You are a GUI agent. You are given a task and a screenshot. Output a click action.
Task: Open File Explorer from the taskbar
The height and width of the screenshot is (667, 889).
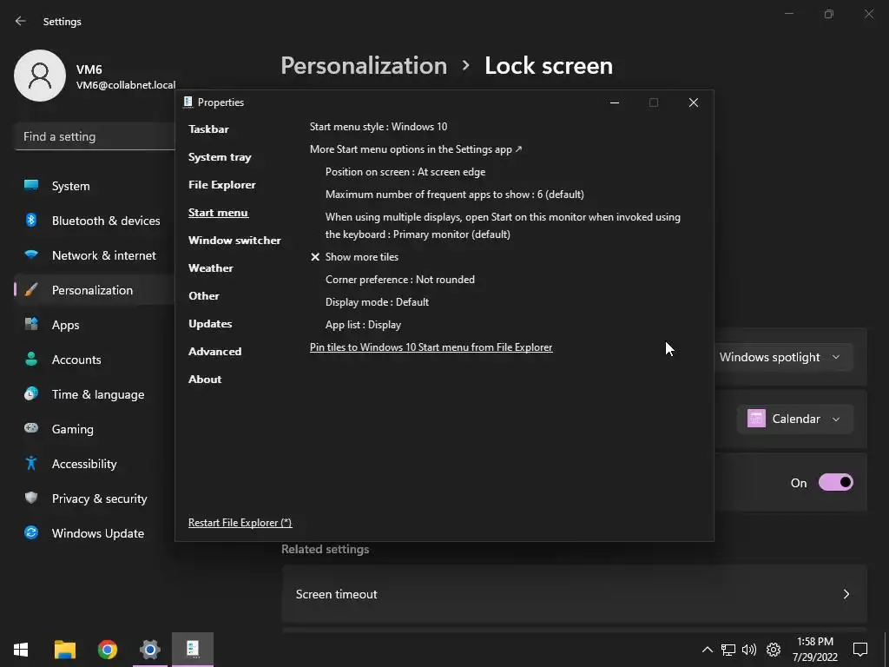[65, 650]
